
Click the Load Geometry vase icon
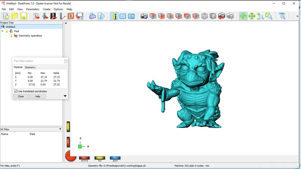[x=45, y=16]
